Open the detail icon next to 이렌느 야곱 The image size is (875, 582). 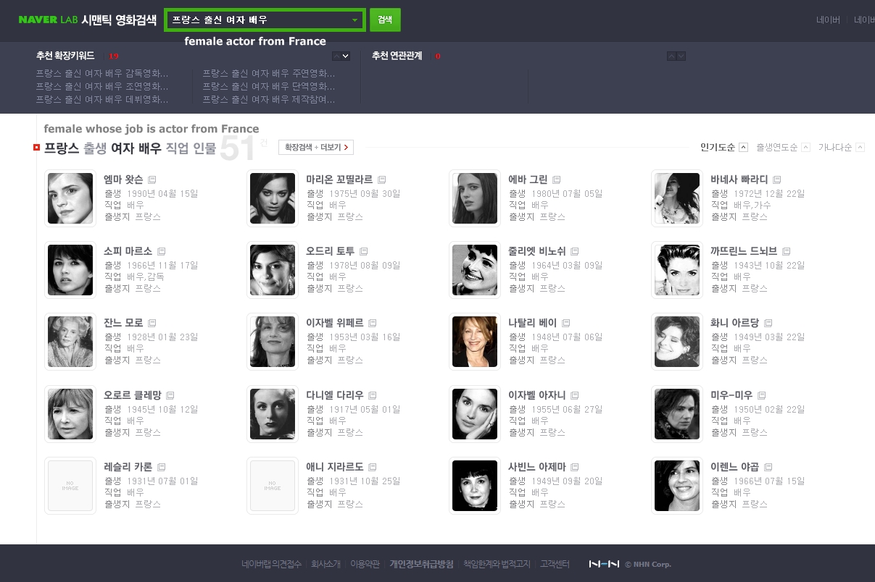coord(768,467)
